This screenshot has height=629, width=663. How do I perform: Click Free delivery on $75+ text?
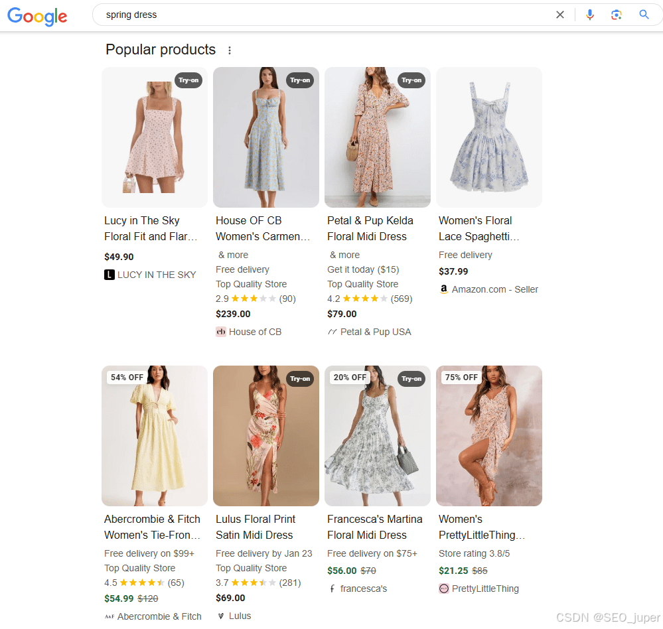(x=372, y=553)
